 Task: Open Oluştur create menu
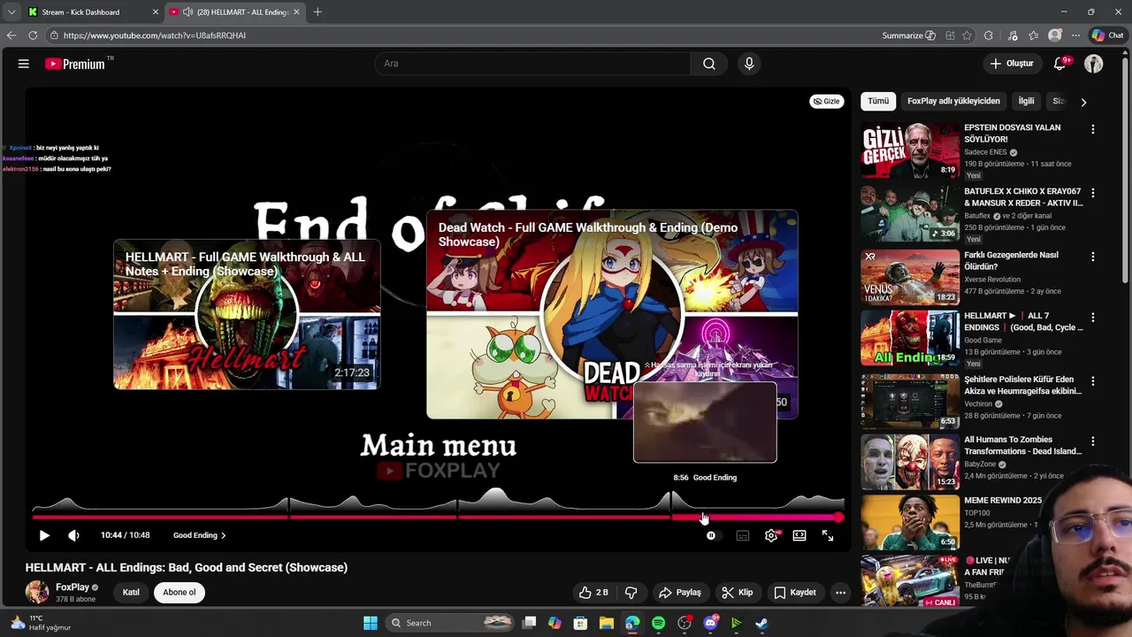(1012, 64)
